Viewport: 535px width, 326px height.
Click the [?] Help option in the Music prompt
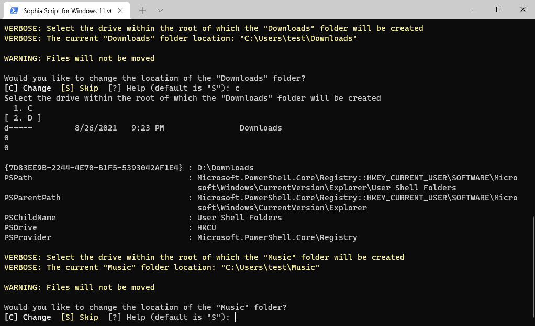[127, 317]
